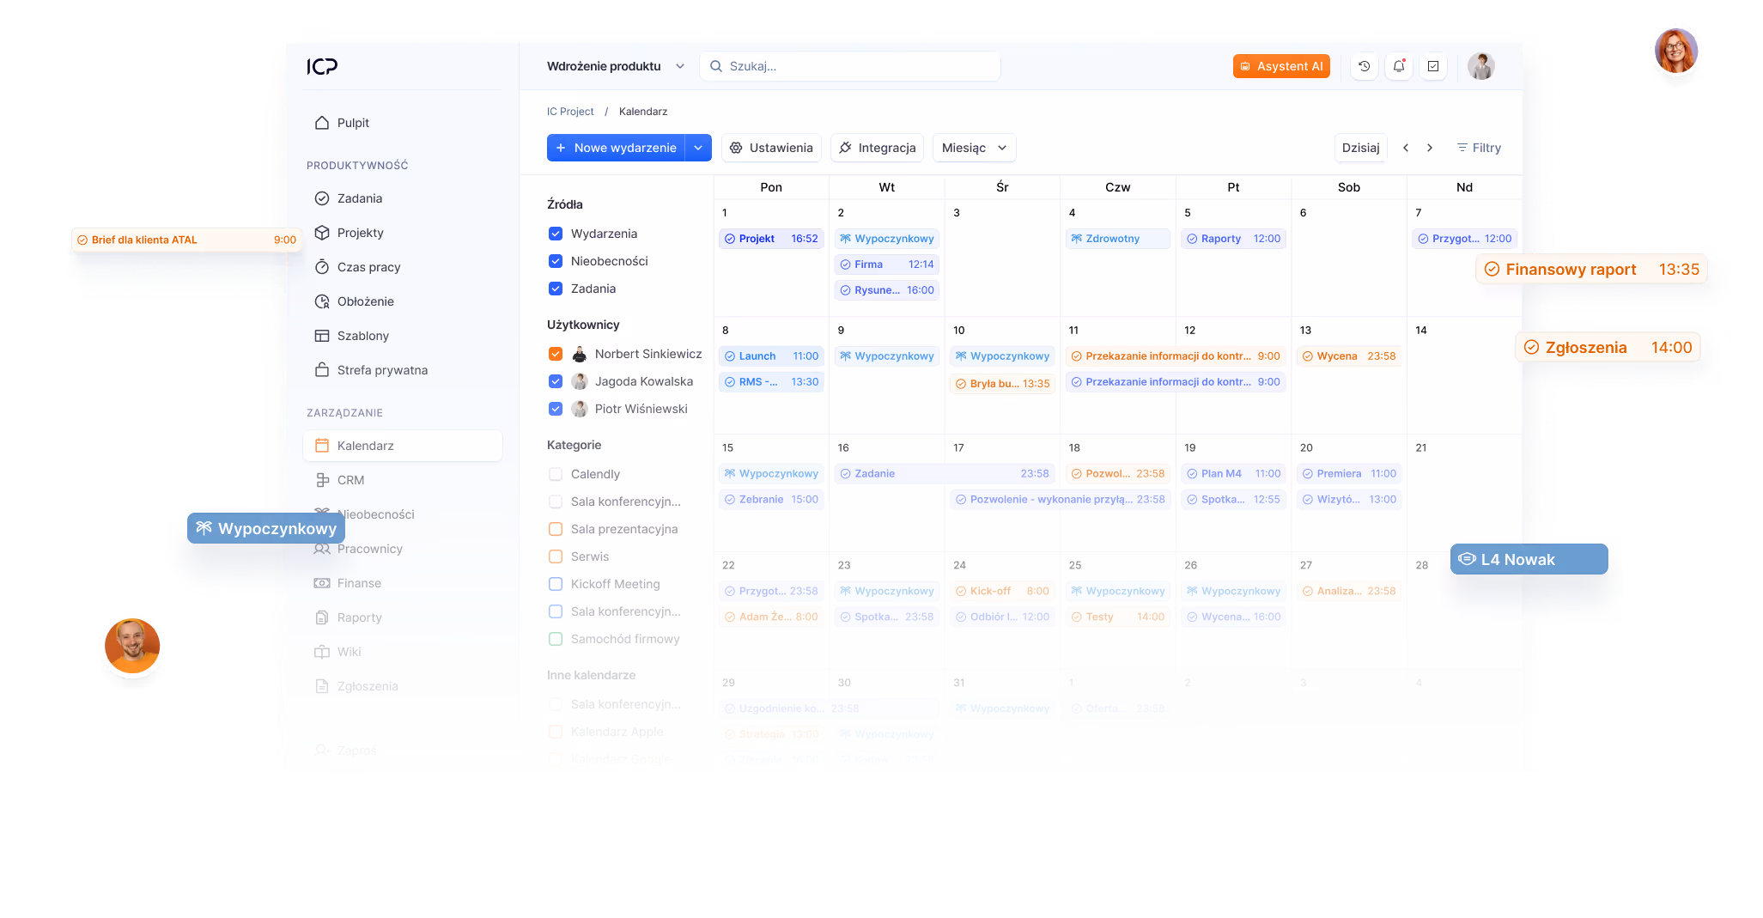Open Zdrowotny absence on day 4
Viewport: 1763px width, 918px height.
click(1117, 239)
